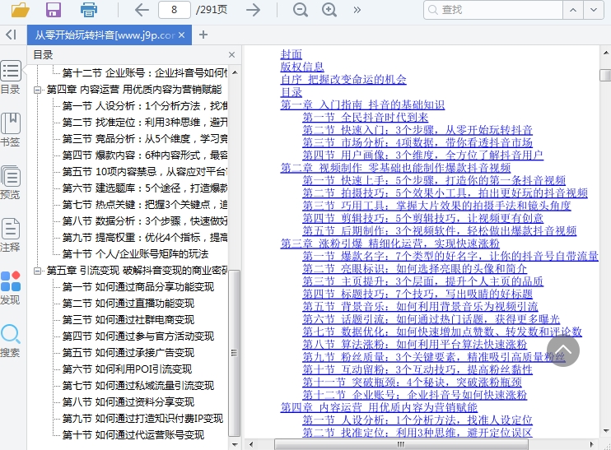Select outline item 第五节 10项内容禁忌
This screenshot has width=611, height=450.
(145, 172)
